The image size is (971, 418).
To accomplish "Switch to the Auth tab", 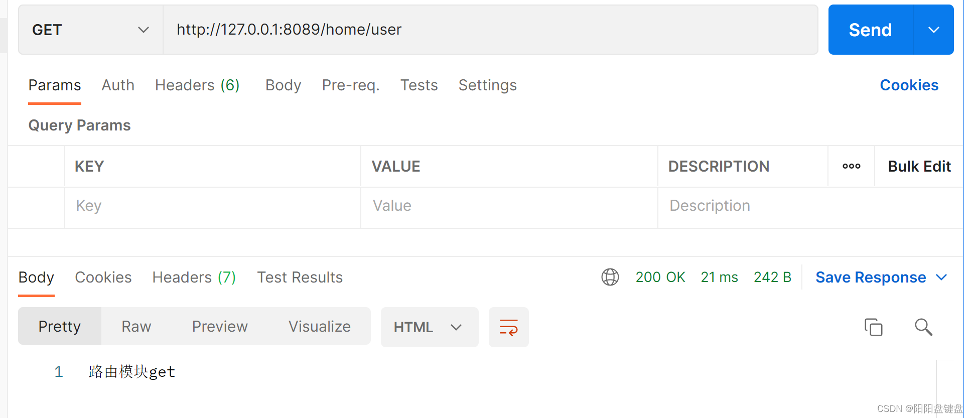I will [118, 85].
